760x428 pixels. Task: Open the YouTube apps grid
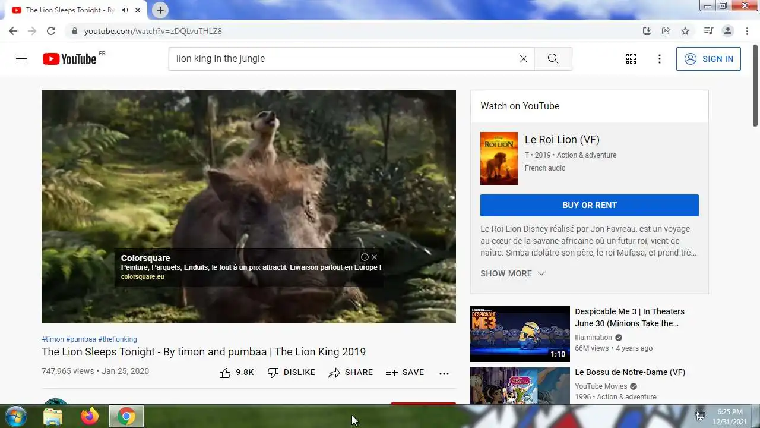tap(631, 59)
